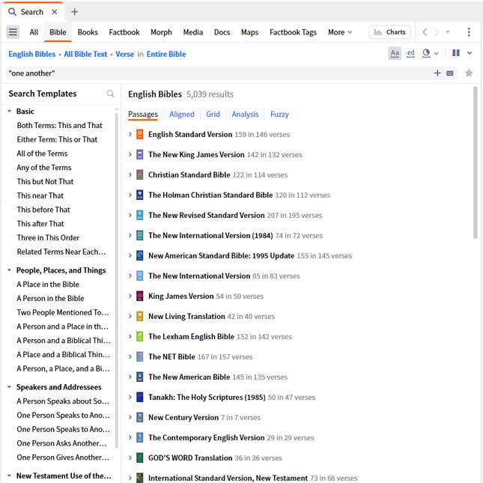Expand Christian Standard Bible results
483x483 pixels.
[130, 174]
